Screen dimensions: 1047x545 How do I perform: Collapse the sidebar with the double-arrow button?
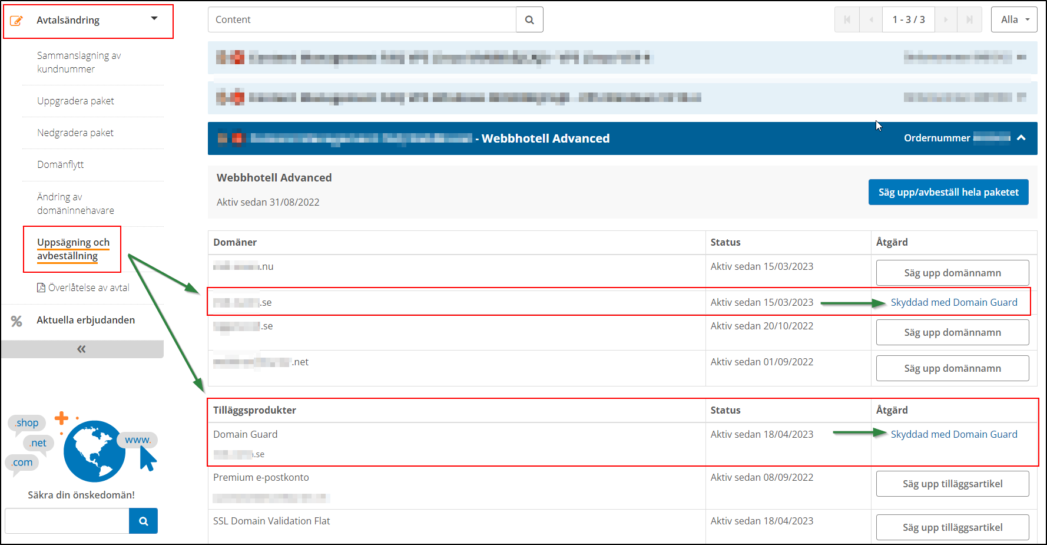point(81,349)
